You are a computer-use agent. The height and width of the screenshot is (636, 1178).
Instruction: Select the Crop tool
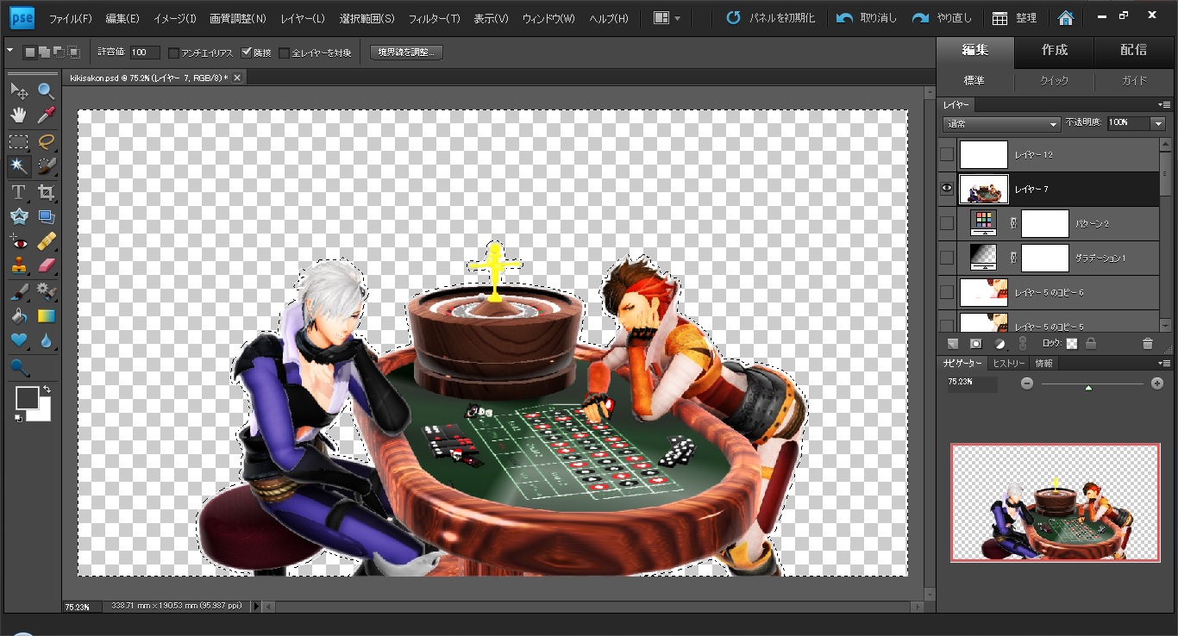46,192
